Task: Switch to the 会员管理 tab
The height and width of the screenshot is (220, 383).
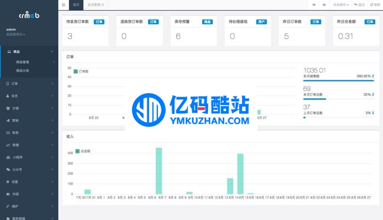Action: (95, 5)
